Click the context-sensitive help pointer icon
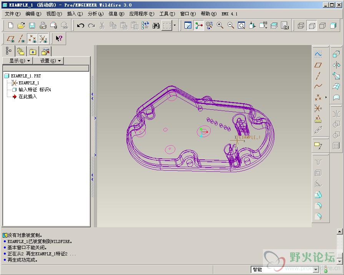344x275 pixels. click(59, 39)
